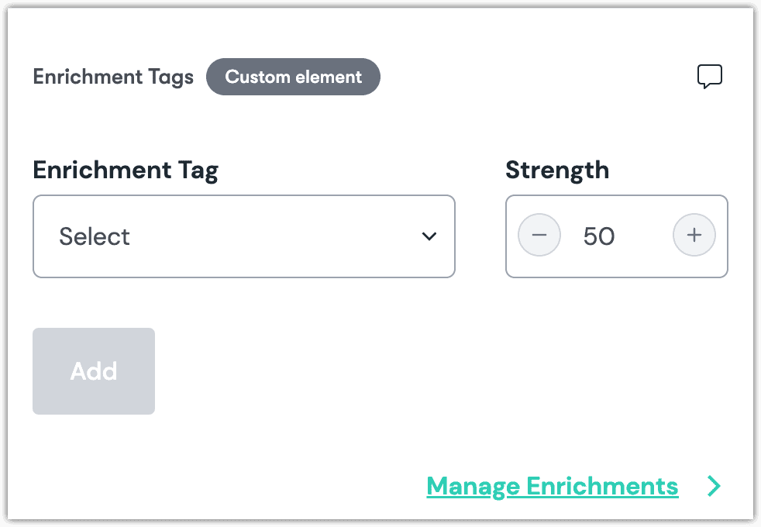Follow the Manage Enrichments link
Viewport: 761px width, 527px height.
(552, 486)
